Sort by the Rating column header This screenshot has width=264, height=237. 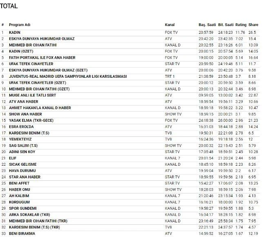241,25
